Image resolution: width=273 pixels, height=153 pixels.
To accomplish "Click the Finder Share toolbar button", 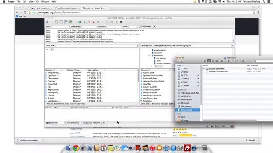I will tap(236, 61).
